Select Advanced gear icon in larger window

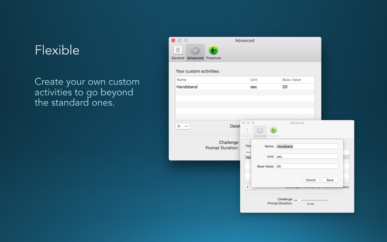[195, 52]
